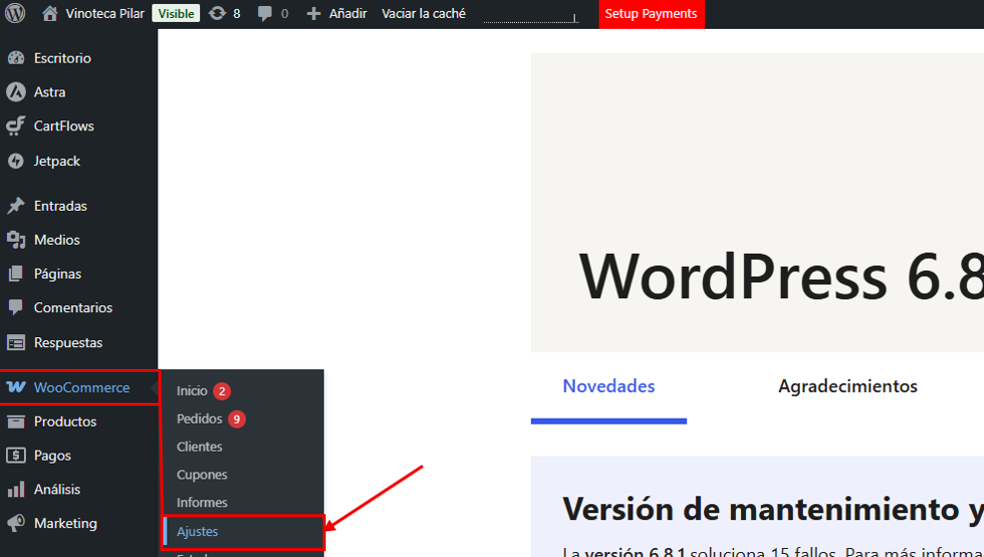
Task: Click the Visible status badge
Action: pos(175,13)
